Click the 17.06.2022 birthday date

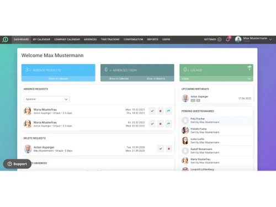(x=245, y=98)
